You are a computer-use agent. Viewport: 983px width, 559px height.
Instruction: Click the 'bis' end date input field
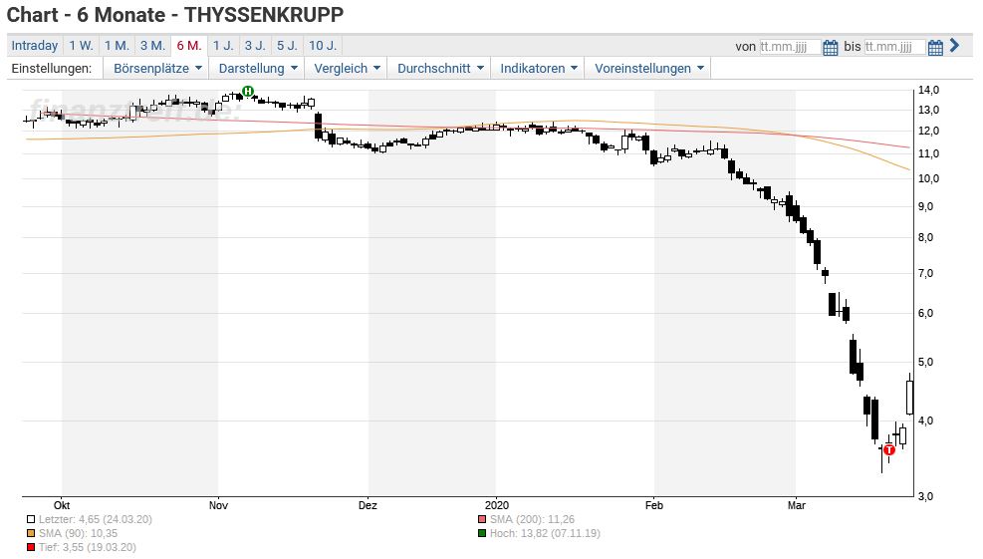click(x=894, y=47)
